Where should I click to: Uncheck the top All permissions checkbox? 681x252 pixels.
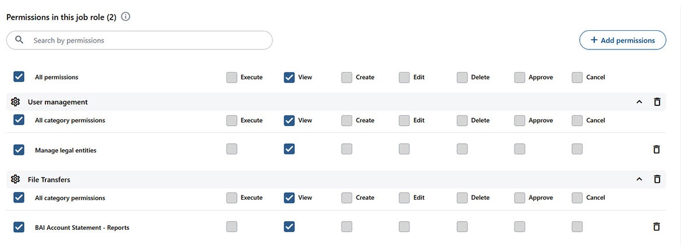[x=19, y=77]
